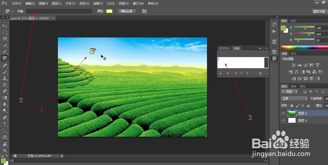Screen dimensions: 328x165
Task: Open the document status arrow menu
Action: click(62, 156)
